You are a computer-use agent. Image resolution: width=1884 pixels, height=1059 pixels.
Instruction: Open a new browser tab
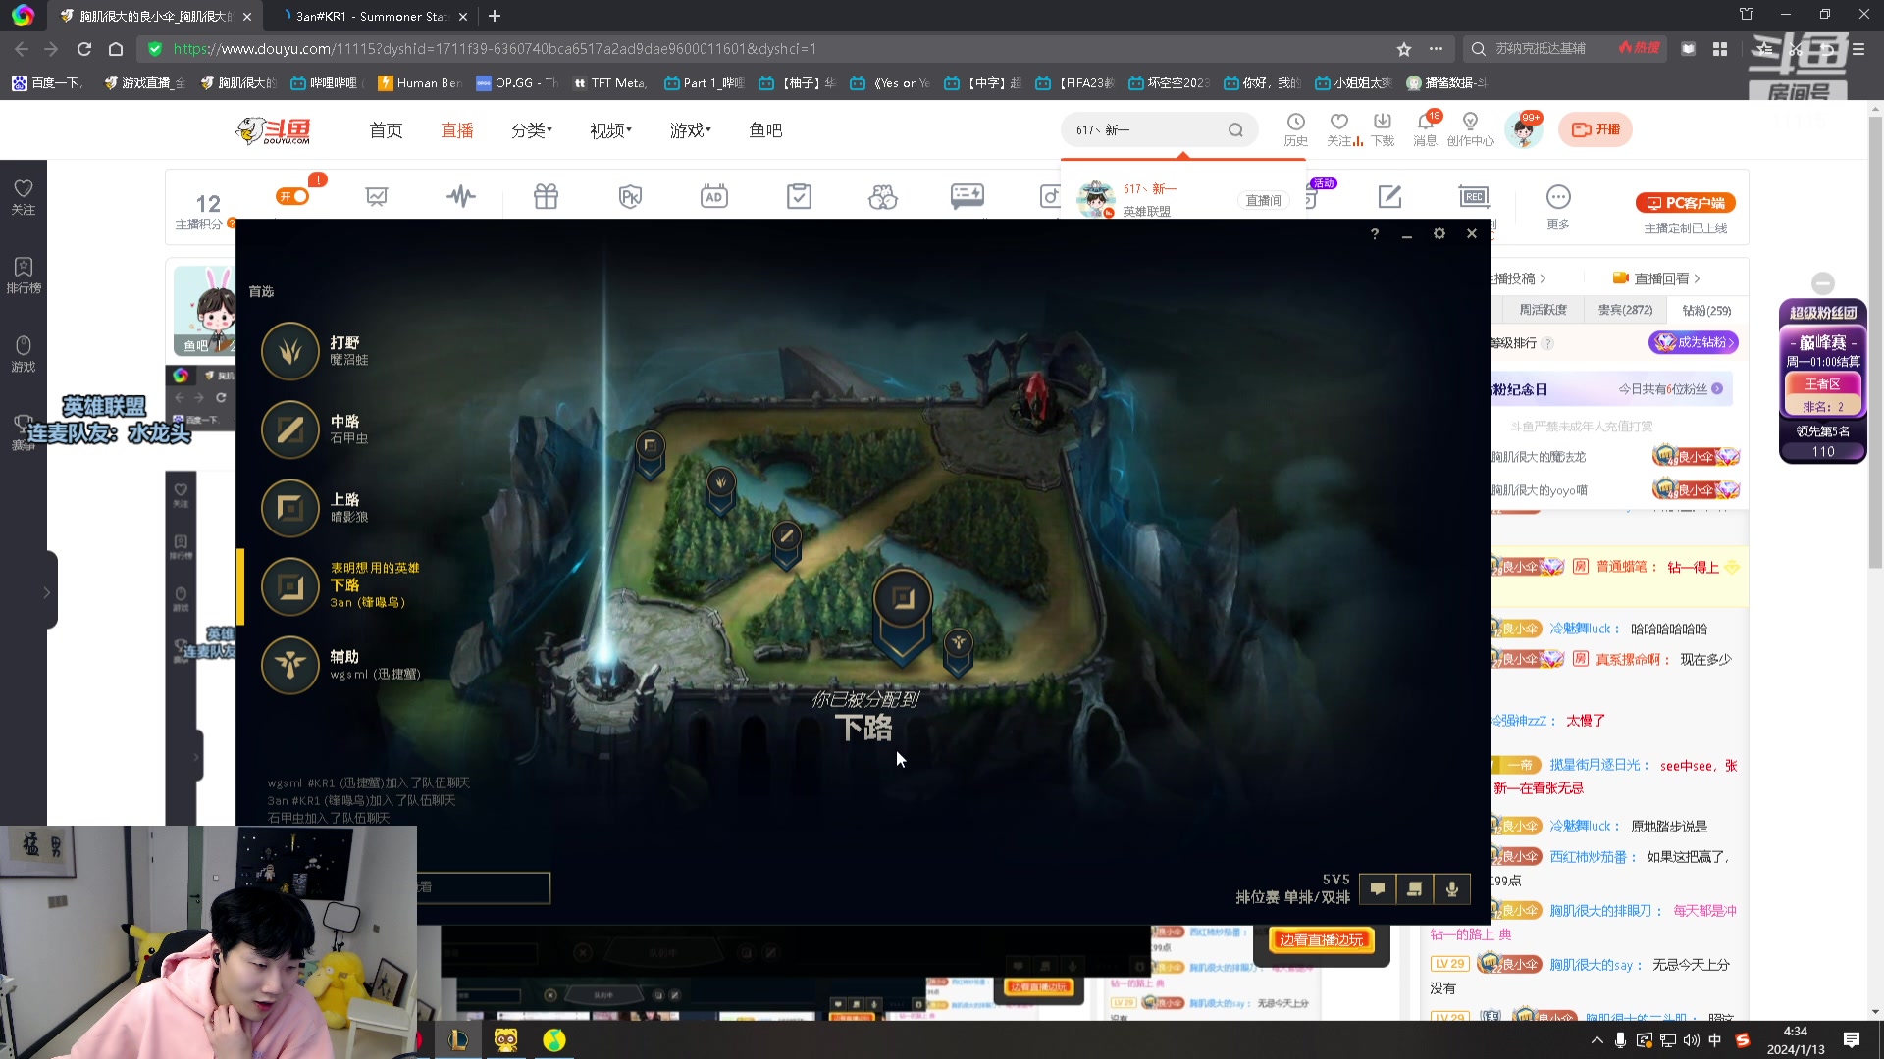(495, 16)
